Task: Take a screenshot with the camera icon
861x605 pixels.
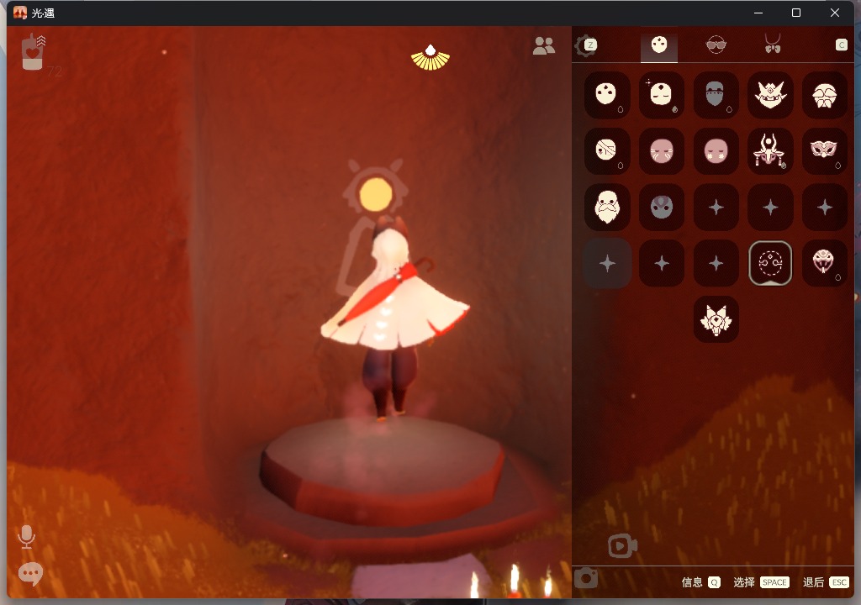Action: pyautogui.click(x=586, y=578)
